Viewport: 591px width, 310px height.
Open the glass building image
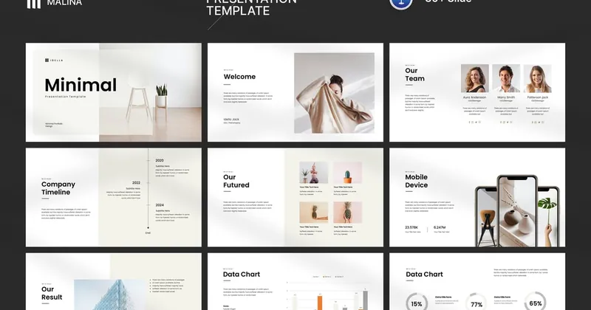coord(109,294)
